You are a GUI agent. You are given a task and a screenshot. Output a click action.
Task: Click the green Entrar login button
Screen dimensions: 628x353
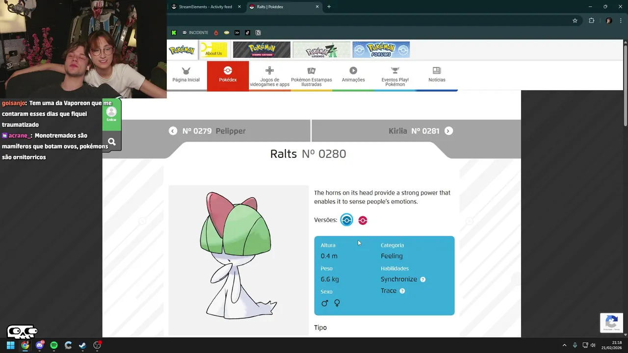coord(111,114)
